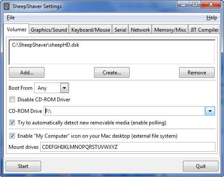Expand the CD-ROM Drive dropdown arrow

point(210,111)
